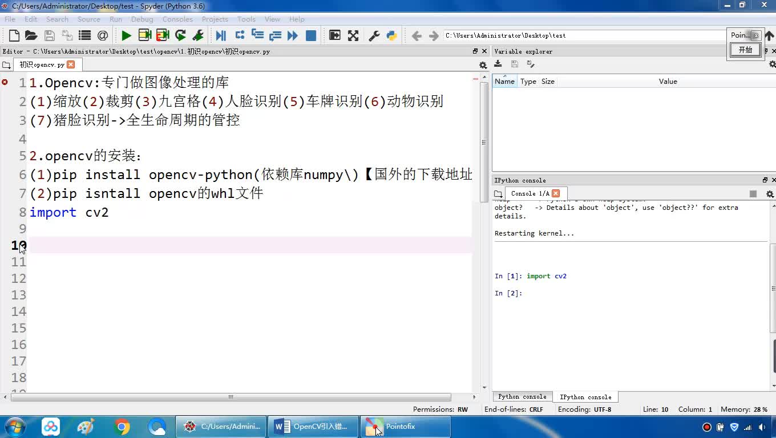Click the New file icon
Image resolution: width=776 pixels, height=438 pixels.
(x=14, y=35)
